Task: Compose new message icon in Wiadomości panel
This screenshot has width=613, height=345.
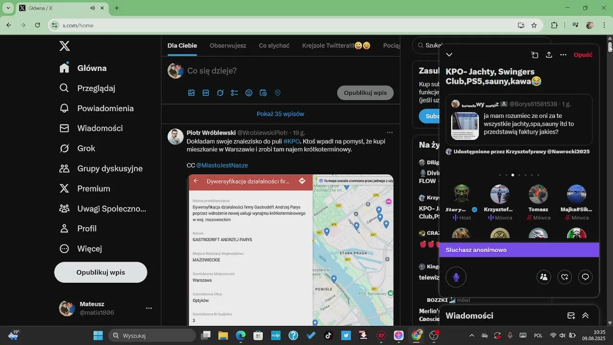Action: 571,316
